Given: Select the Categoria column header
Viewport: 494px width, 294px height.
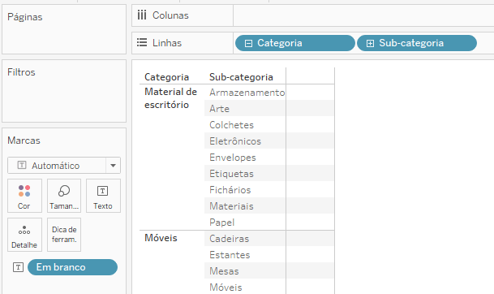Looking at the screenshot, I should pyautogui.click(x=166, y=77).
